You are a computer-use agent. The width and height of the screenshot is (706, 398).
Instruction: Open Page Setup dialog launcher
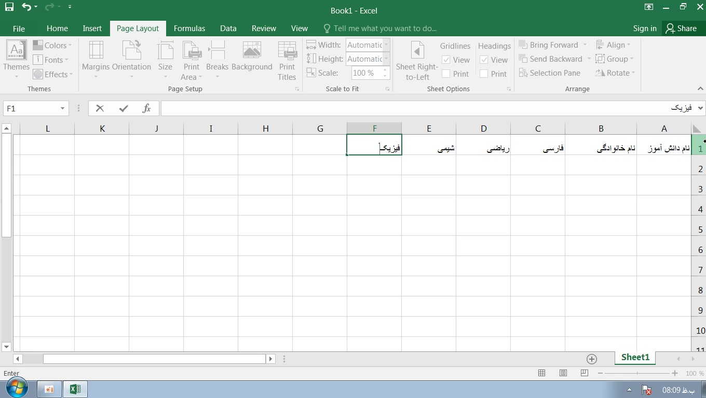(297, 89)
